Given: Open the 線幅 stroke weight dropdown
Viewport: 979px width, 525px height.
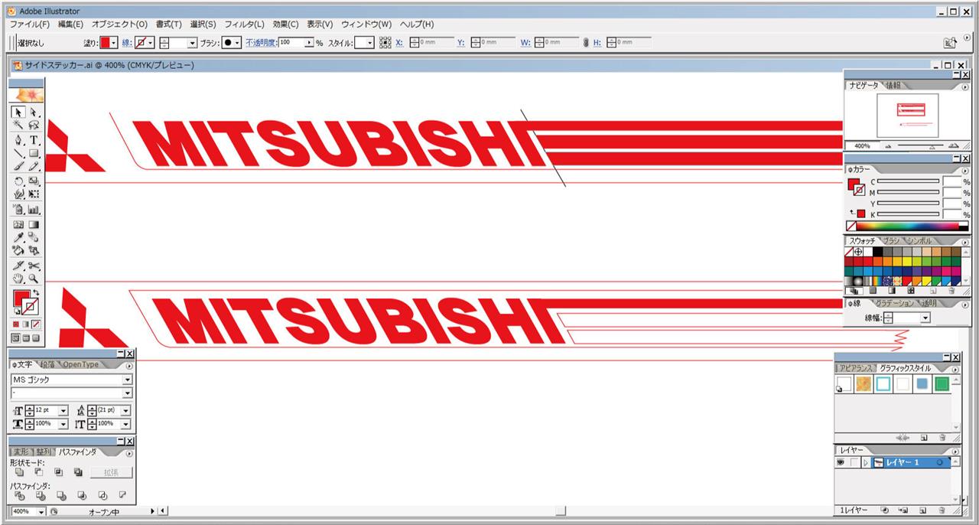Looking at the screenshot, I should pyautogui.click(x=925, y=318).
